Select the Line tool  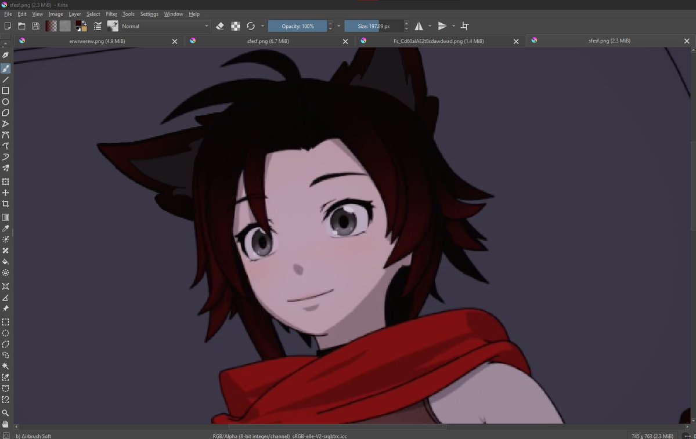pyautogui.click(x=5, y=79)
